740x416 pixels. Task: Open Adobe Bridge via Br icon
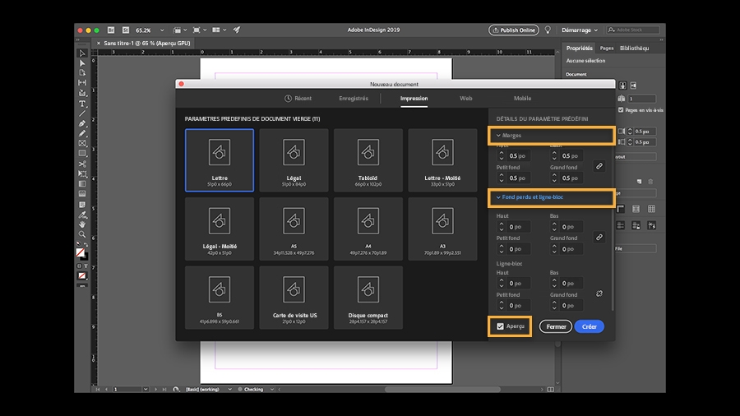pyautogui.click(x=111, y=30)
